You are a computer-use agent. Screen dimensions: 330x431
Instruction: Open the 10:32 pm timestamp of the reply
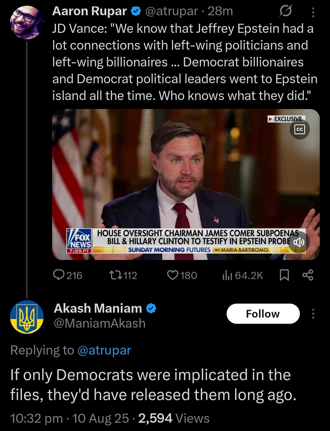coord(36,418)
